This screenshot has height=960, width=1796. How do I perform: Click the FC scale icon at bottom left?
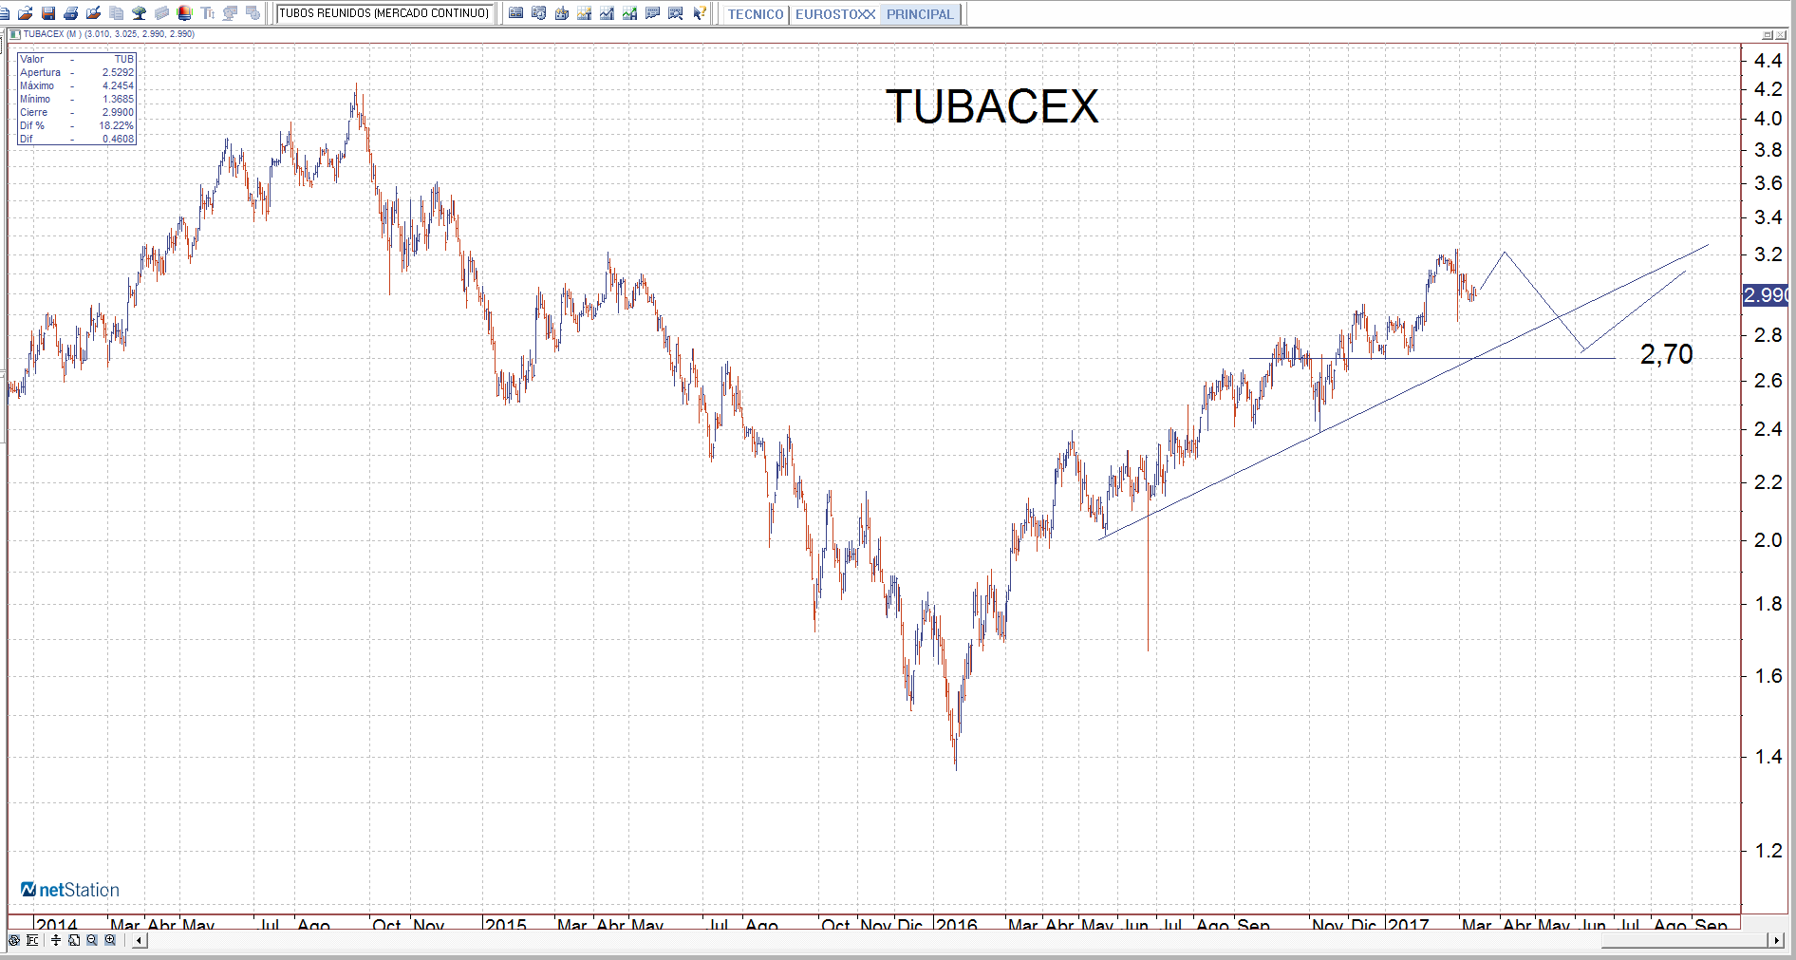pyautogui.click(x=32, y=940)
